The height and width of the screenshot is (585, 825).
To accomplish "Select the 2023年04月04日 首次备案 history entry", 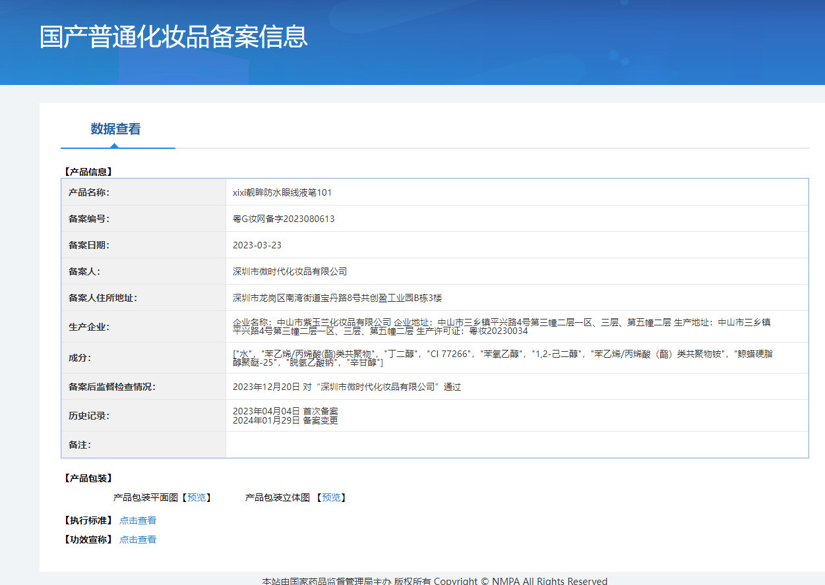I will (x=286, y=411).
